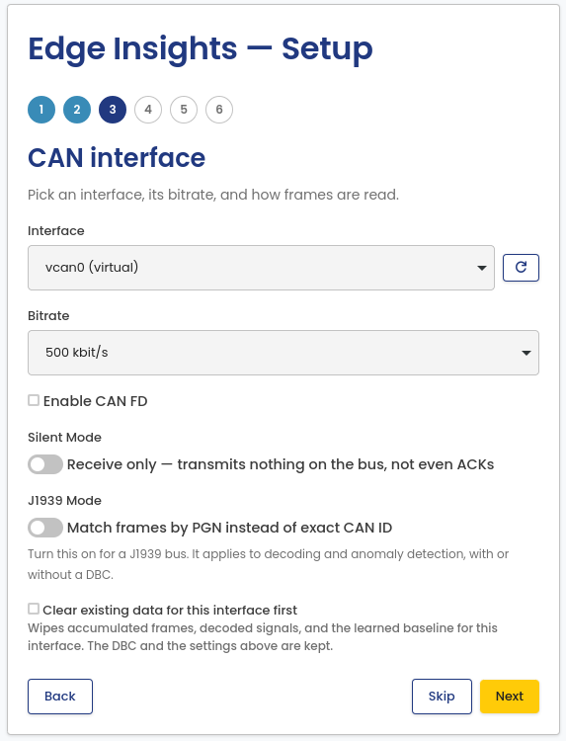566x741 pixels.
Task: Go to setup step 2
Action: (x=77, y=110)
